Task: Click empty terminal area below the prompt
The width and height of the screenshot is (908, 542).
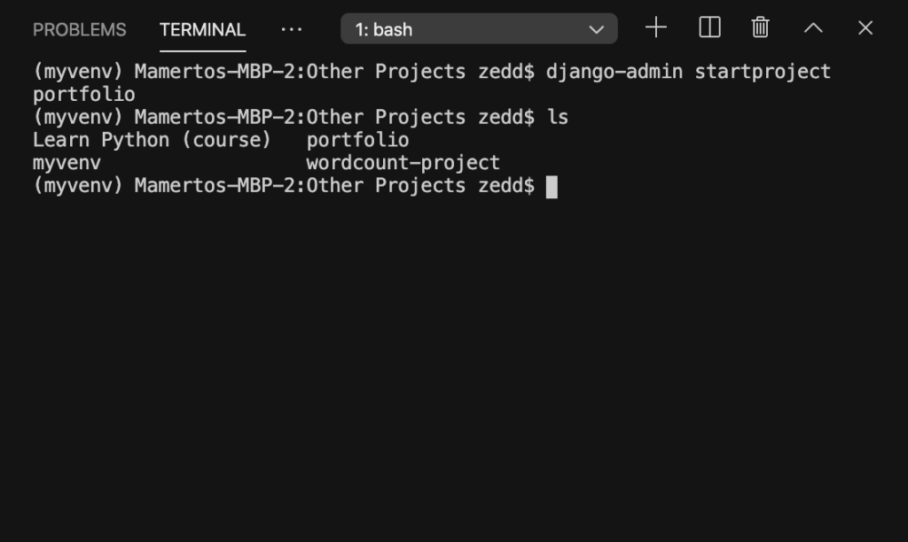Action: pos(454,359)
